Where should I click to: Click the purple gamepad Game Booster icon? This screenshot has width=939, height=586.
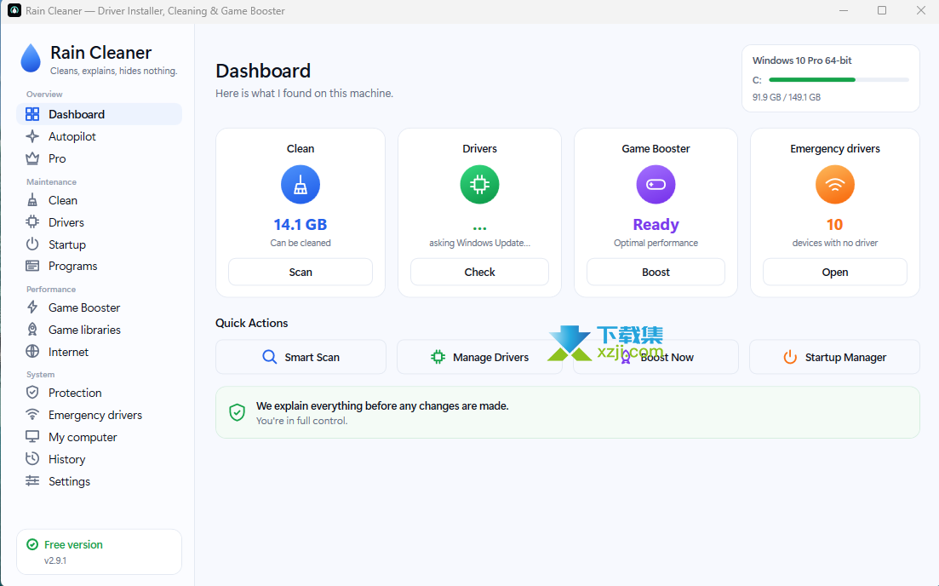pos(656,185)
